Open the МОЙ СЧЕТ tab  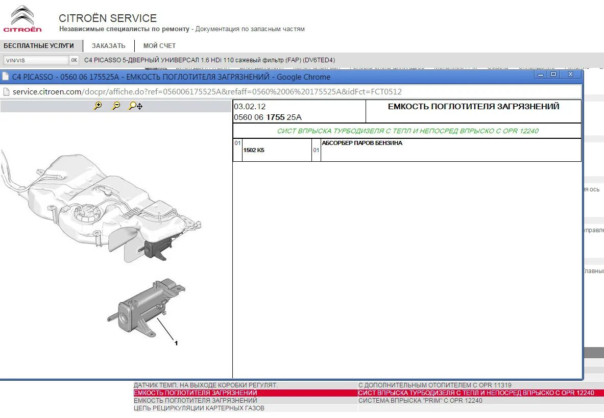pos(159,46)
